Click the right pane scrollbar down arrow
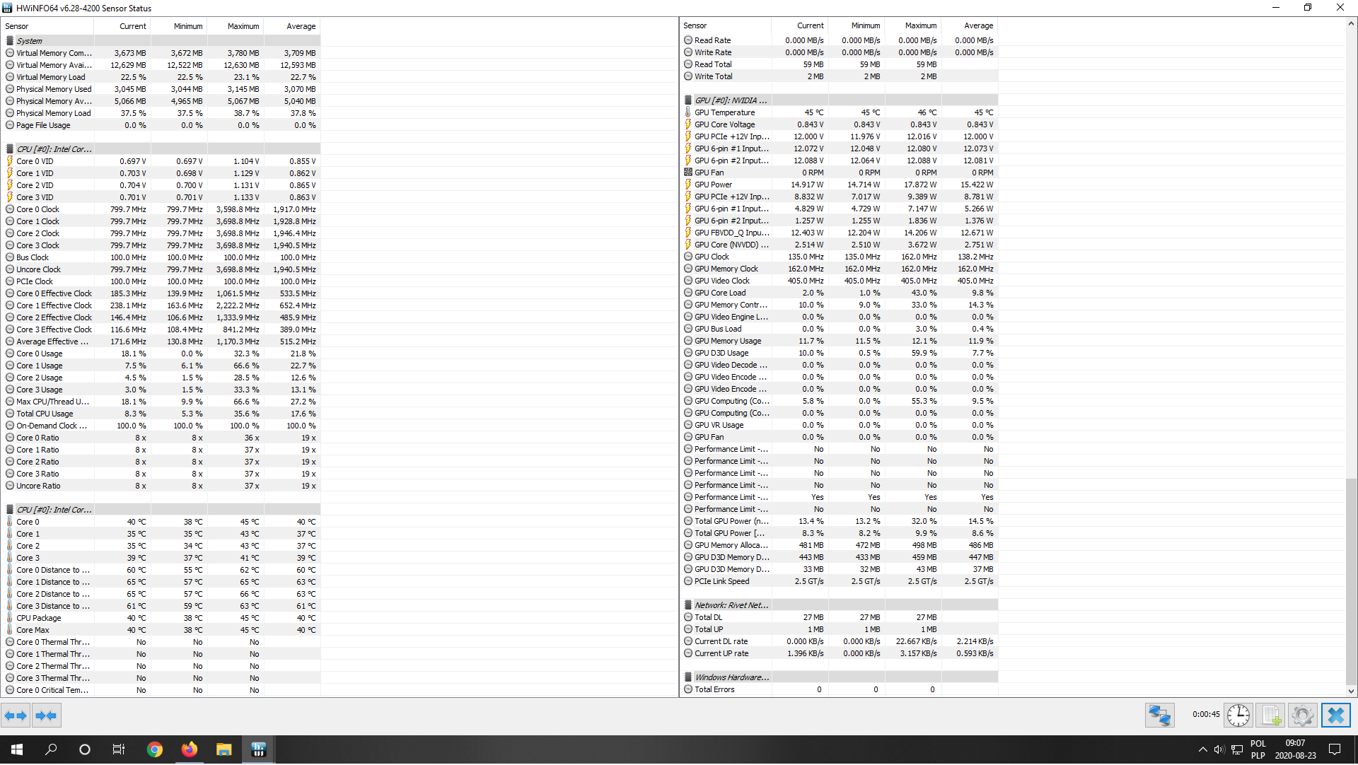This screenshot has width=1358, height=765. tap(1351, 691)
